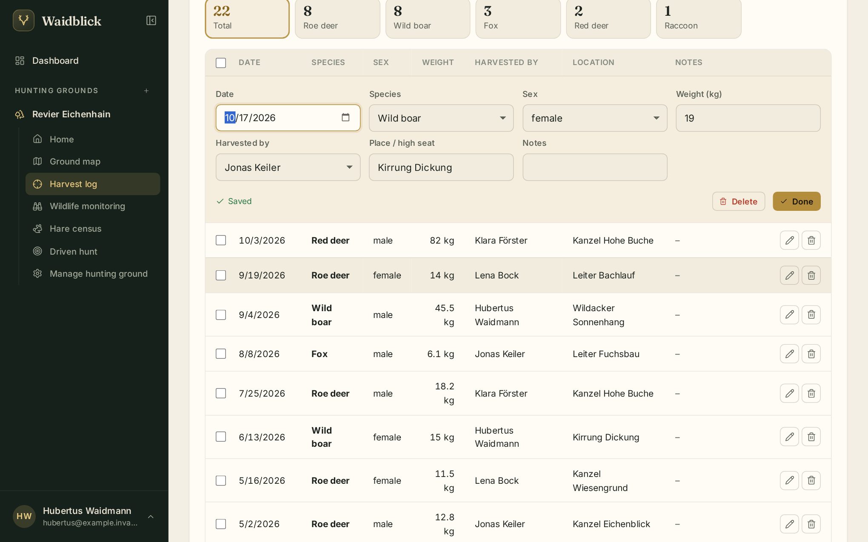Edit the 10/3/2026 Red deer entry
Viewport: 868px width, 542px height.
[789, 240]
